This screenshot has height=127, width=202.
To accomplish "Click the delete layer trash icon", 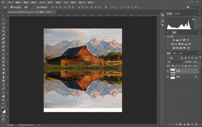I will pos(196,124).
